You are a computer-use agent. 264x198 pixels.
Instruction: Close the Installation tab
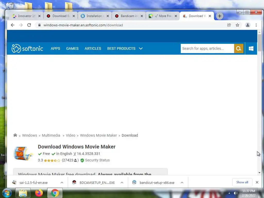click(x=108, y=16)
